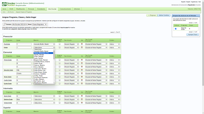This screenshot has width=204, height=114.
Task: Open the Segundo Grado program link
Action: click(8, 70)
